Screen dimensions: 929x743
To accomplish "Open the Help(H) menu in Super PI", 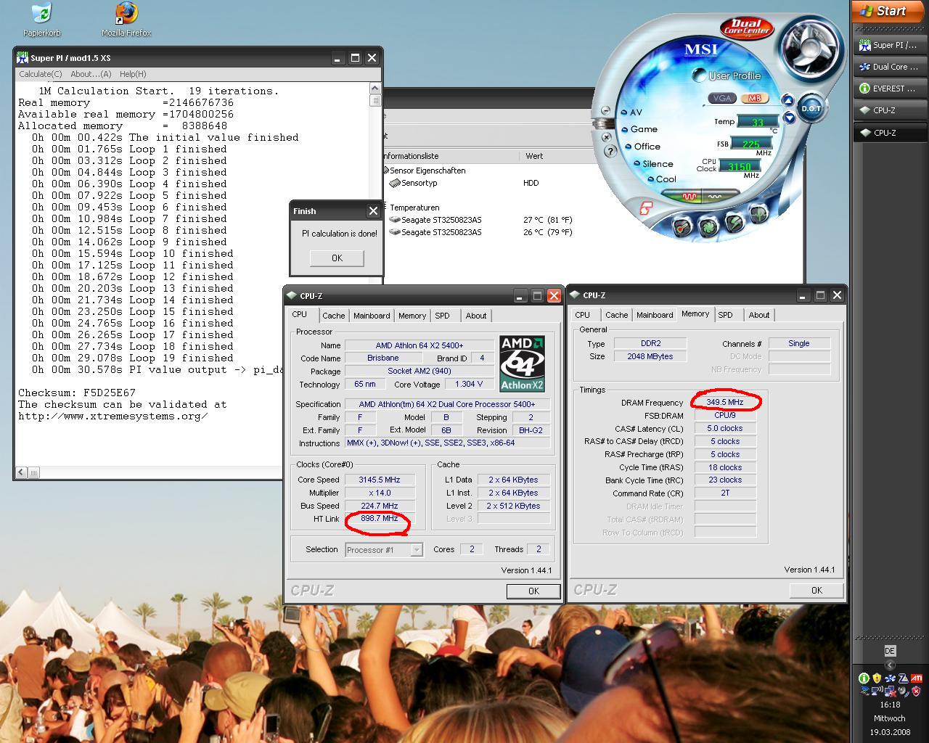I will [x=133, y=74].
